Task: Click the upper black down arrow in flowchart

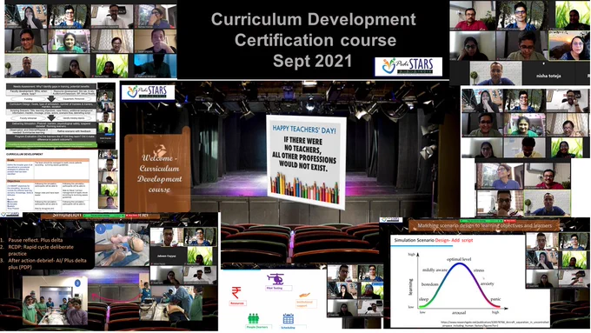Action: tap(51, 99)
